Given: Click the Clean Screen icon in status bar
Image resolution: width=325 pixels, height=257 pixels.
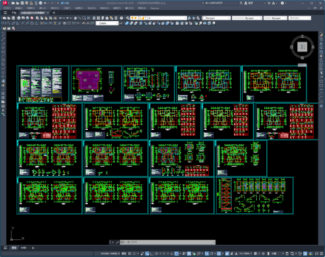Looking at the screenshot, I should tap(317, 253).
